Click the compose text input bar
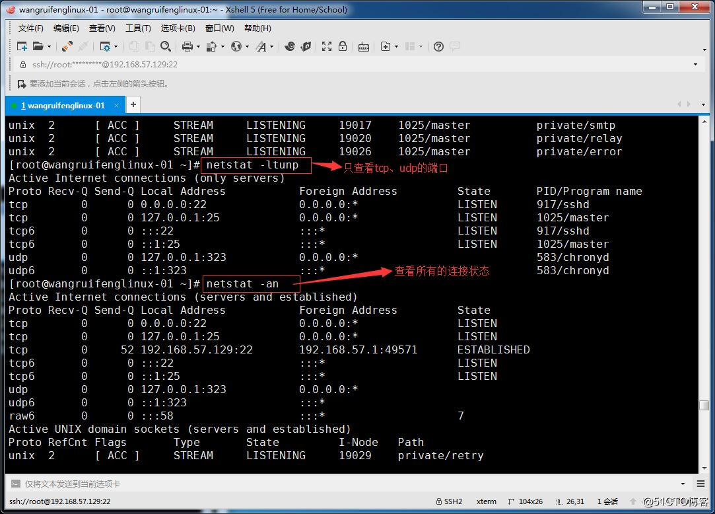 click(349, 484)
